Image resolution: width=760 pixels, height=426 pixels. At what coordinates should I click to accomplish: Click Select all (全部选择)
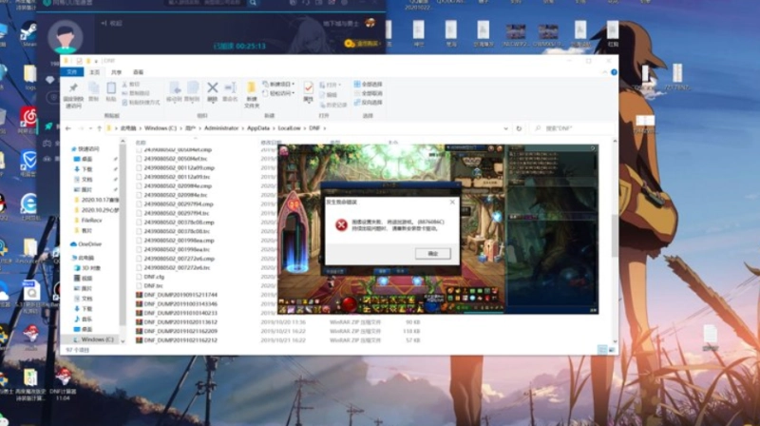369,84
